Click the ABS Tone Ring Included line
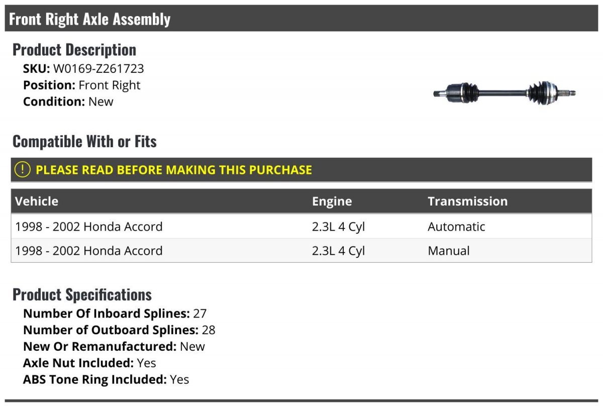Screen dimensions: 603x407 click(x=106, y=379)
